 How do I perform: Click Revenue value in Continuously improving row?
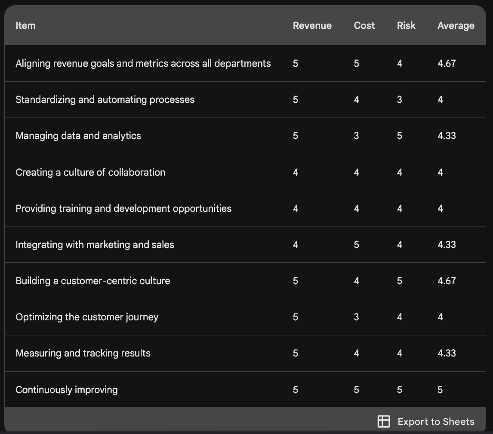pos(296,390)
